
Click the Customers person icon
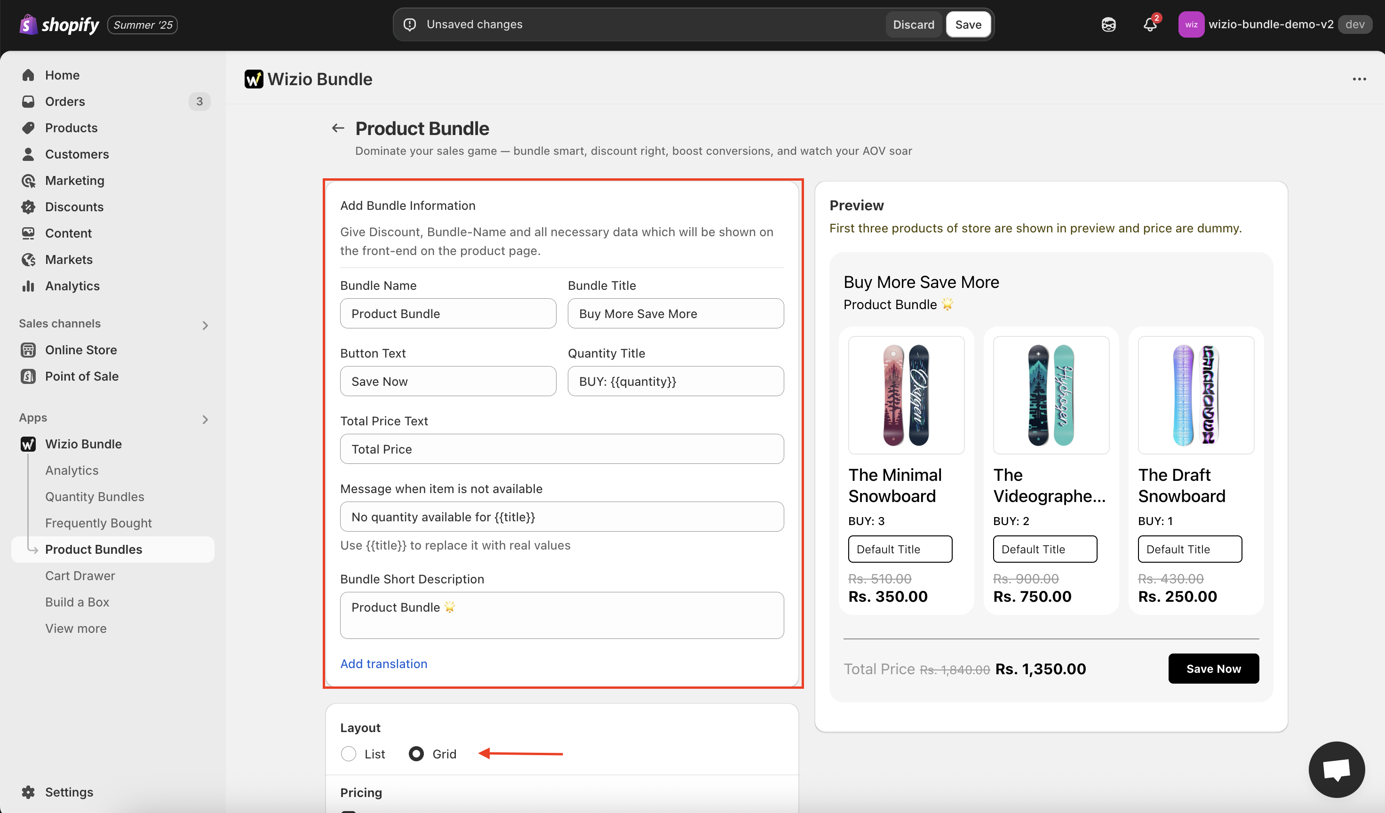(28, 154)
